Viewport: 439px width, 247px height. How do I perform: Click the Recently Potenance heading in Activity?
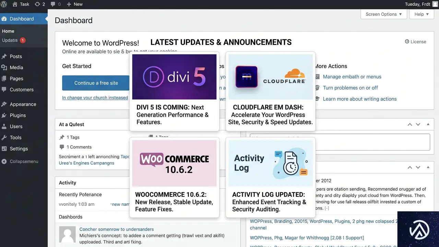pos(80,195)
